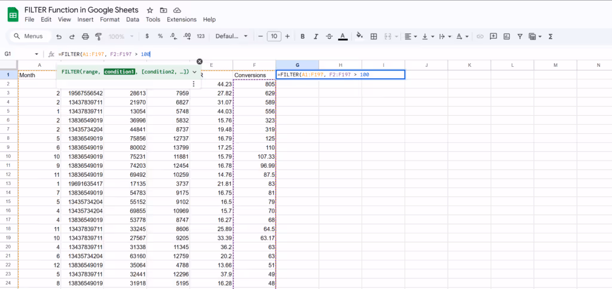This screenshot has height=289, width=612.
Task: Activate the paint format tool
Action: tap(99, 36)
